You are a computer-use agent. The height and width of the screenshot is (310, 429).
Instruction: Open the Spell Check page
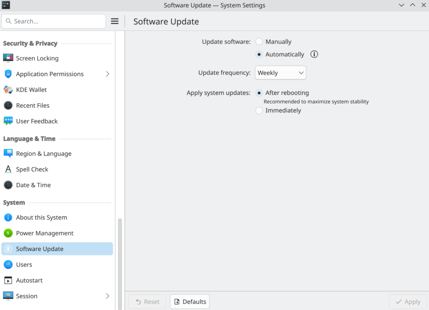point(57,169)
